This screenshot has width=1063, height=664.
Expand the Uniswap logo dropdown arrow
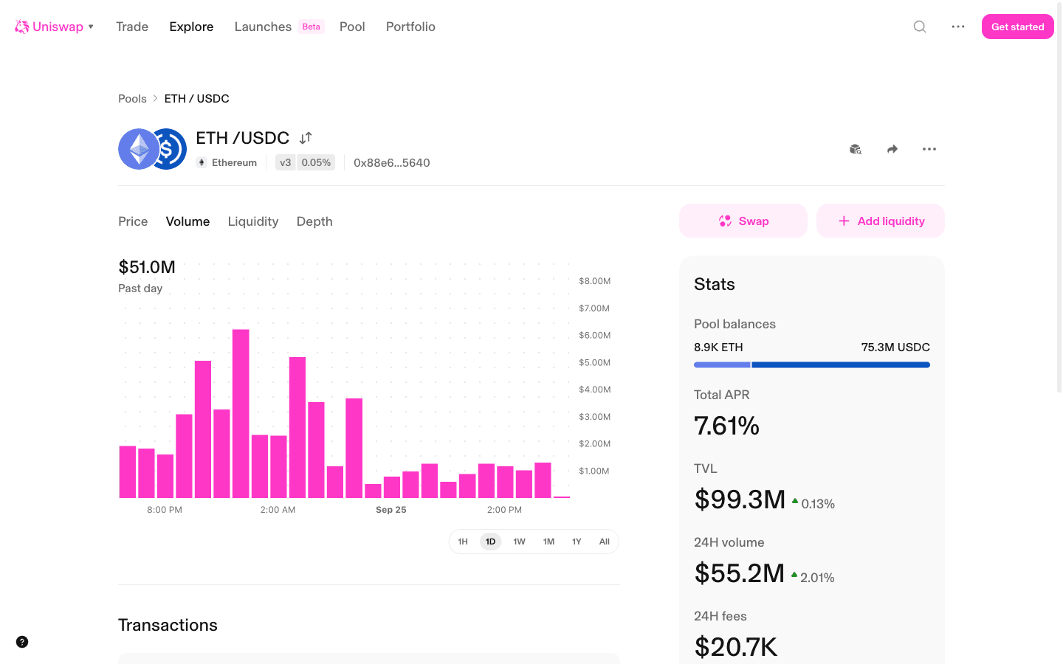click(x=91, y=27)
